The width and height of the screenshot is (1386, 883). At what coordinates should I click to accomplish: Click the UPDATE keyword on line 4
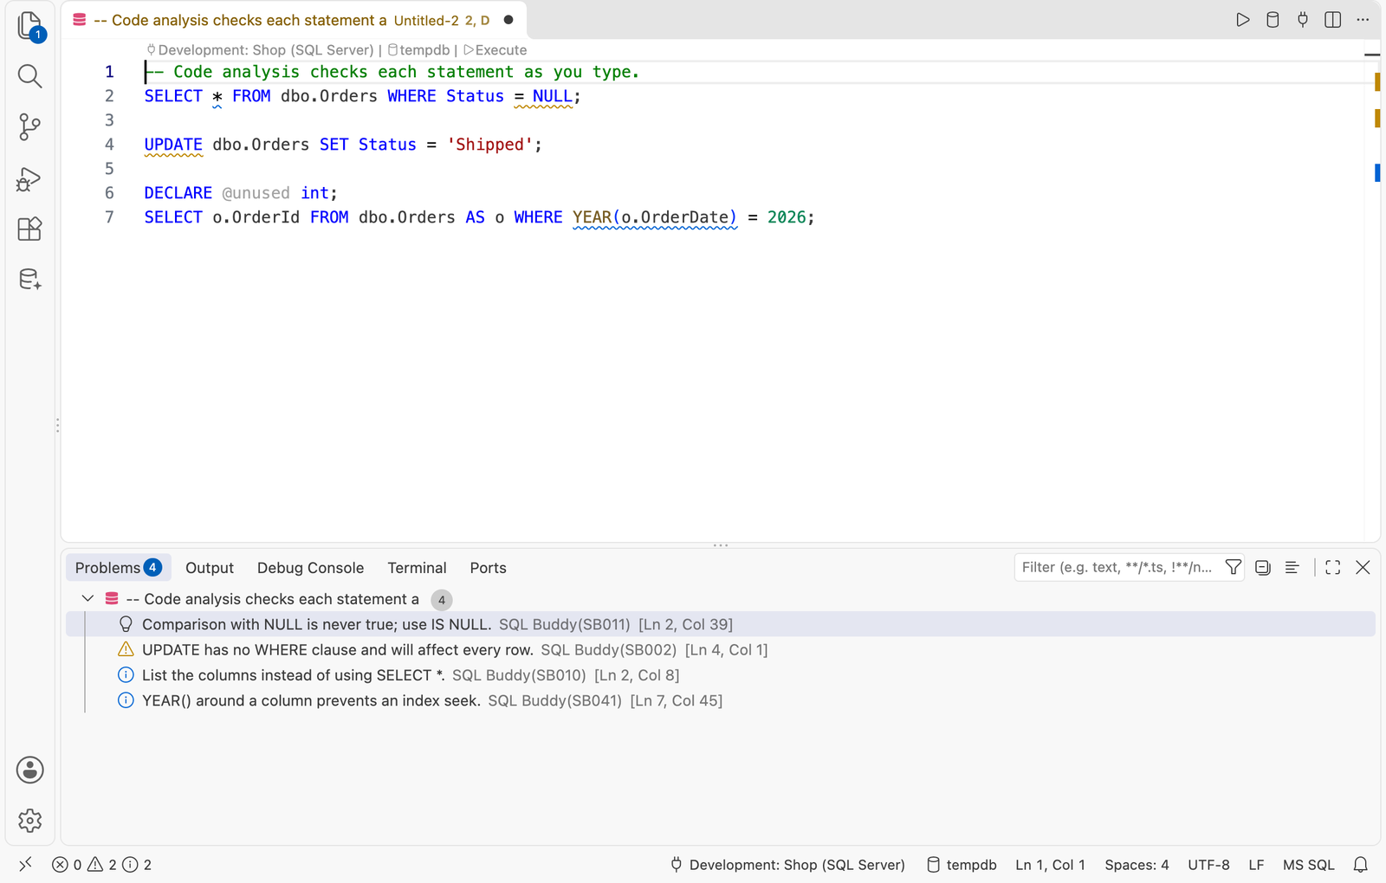click(x=173, y=145)
